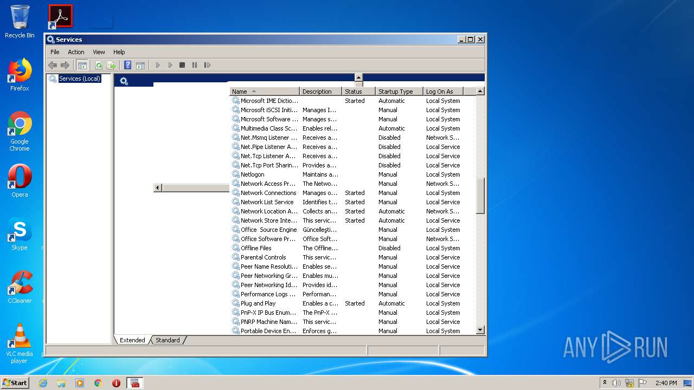
Task: Click the Pause Service toolbar icon
Action: [x=195, y=65]
